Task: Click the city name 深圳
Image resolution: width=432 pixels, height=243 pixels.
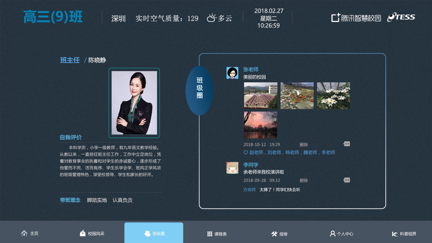Action: [x=119, y=18]
